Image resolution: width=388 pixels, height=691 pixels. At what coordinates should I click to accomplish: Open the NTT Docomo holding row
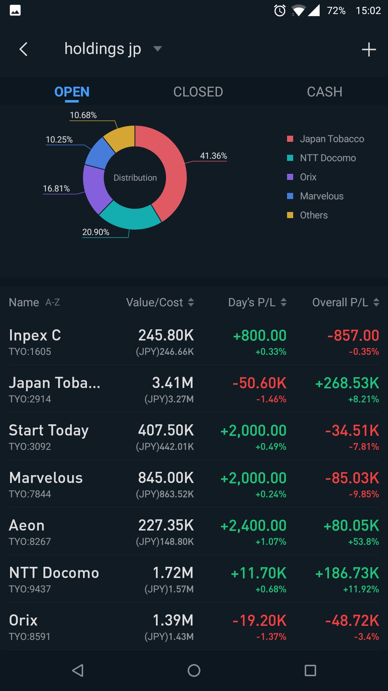[194, 579]
